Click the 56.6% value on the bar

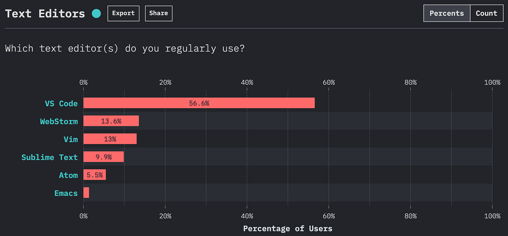tap(199, 103)
